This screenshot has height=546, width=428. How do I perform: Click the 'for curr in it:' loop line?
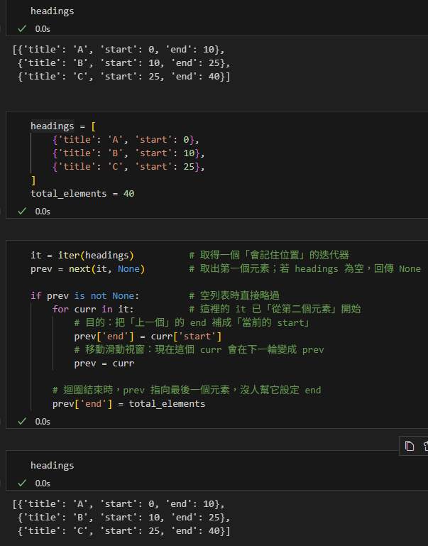93,309
